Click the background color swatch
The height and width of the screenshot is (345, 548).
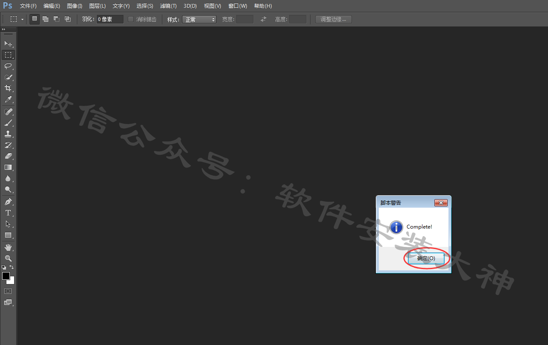[x=12, y=281]
